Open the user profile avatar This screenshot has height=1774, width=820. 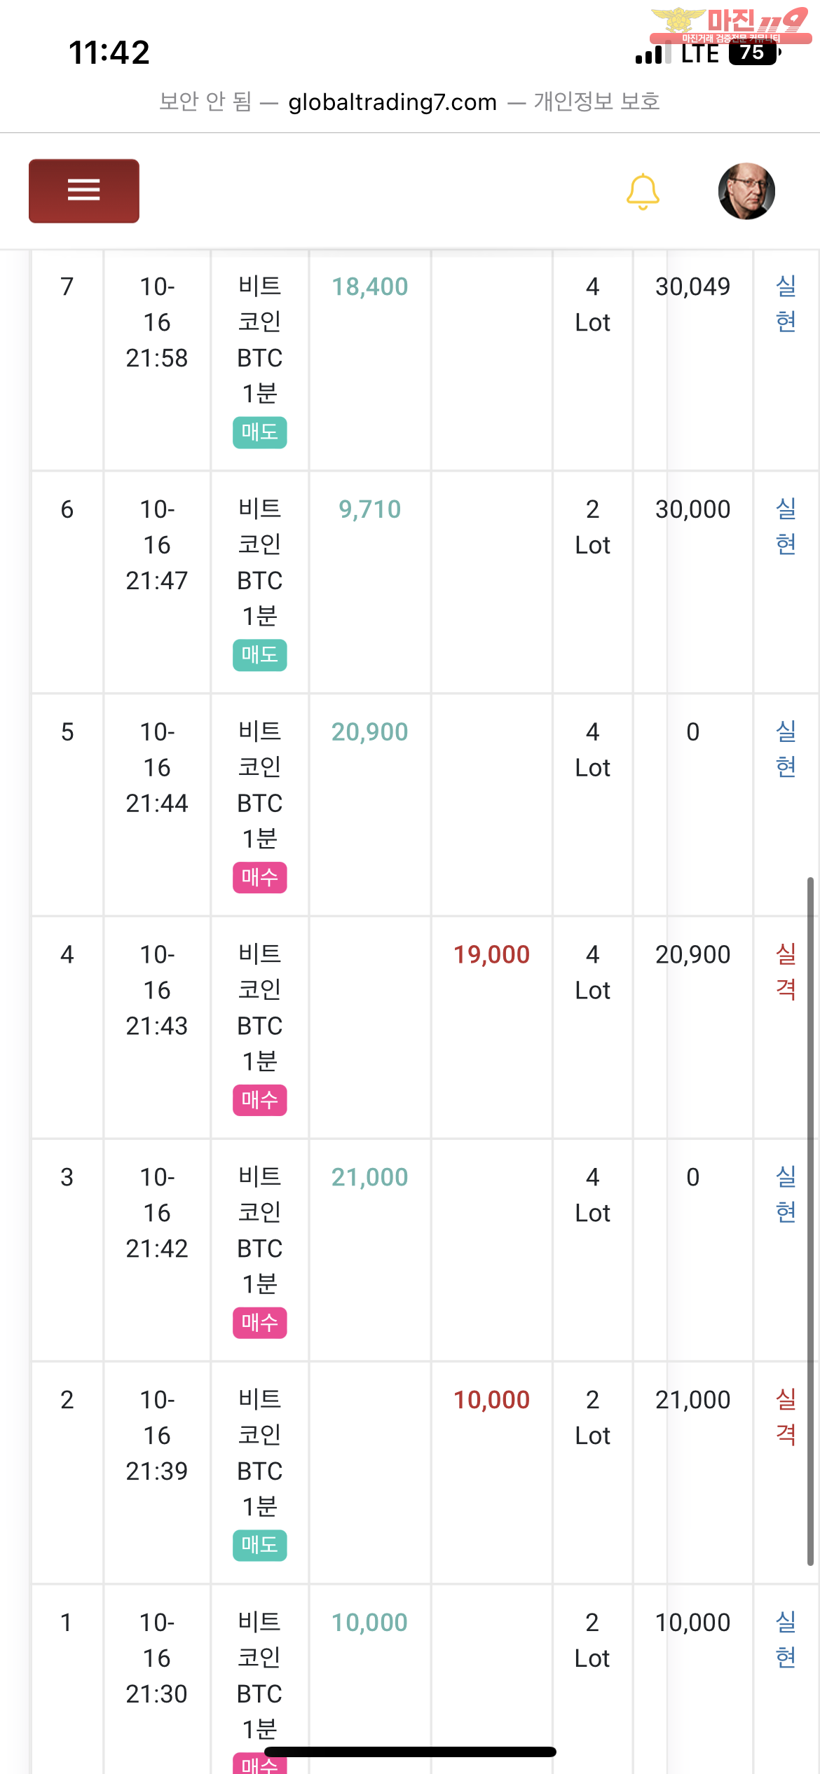click(746, 191)
